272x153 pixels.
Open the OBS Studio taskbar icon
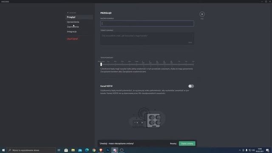click(122, 150)
